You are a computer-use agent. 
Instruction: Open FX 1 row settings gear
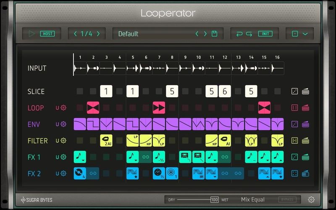tap(63, 157)
